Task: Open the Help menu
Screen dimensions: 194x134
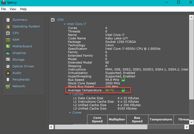Action: click(23, 9)
